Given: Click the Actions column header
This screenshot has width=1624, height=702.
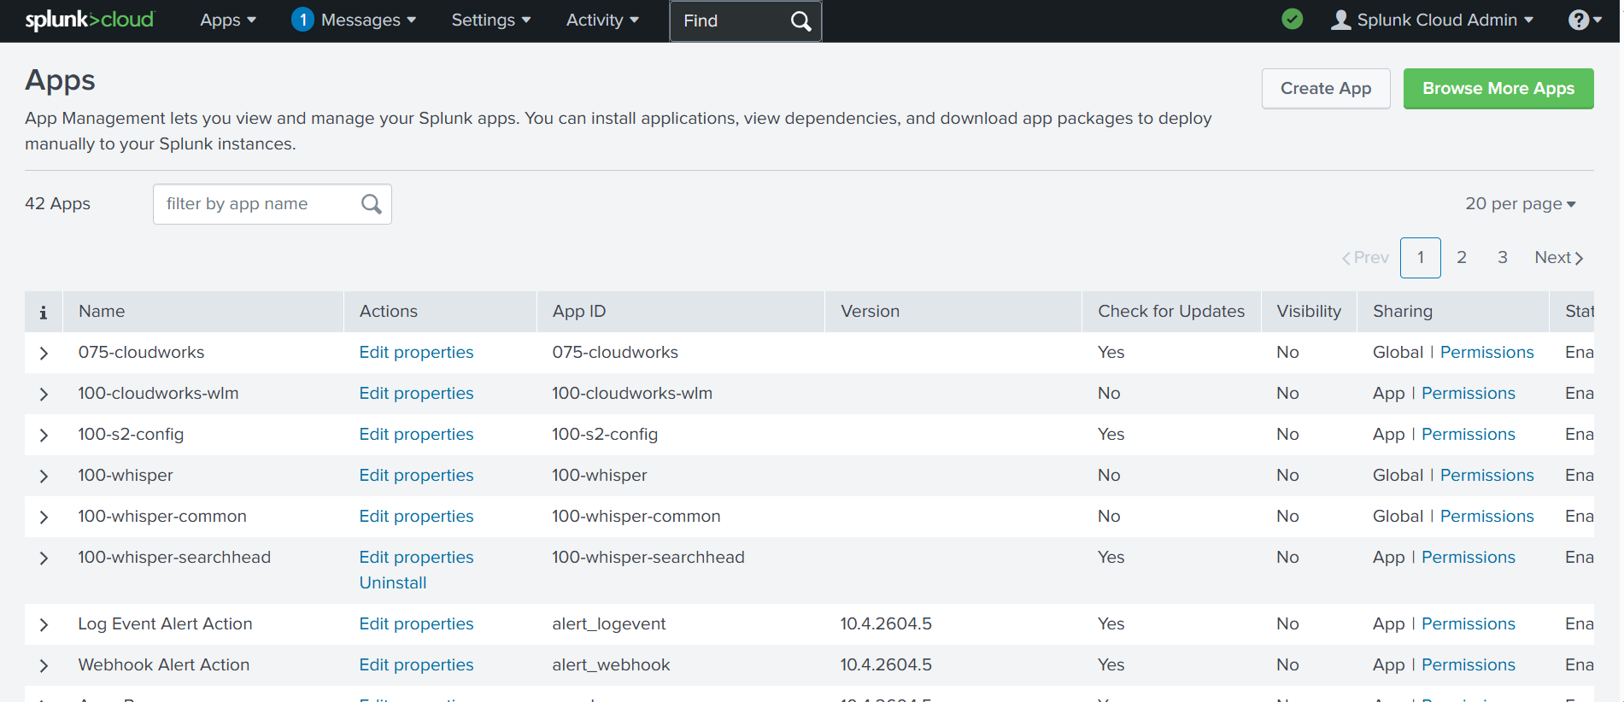Looking at the screenshot, I should pyautogui.click(x=440, y=311).
